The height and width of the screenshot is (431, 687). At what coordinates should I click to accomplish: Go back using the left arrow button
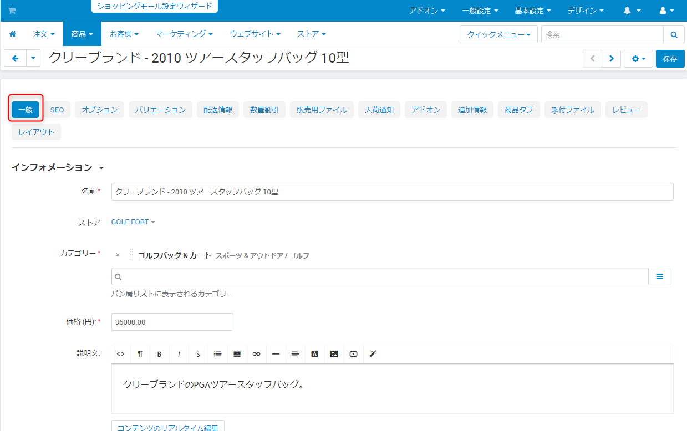pyautogui.click(x=15, y=58)
